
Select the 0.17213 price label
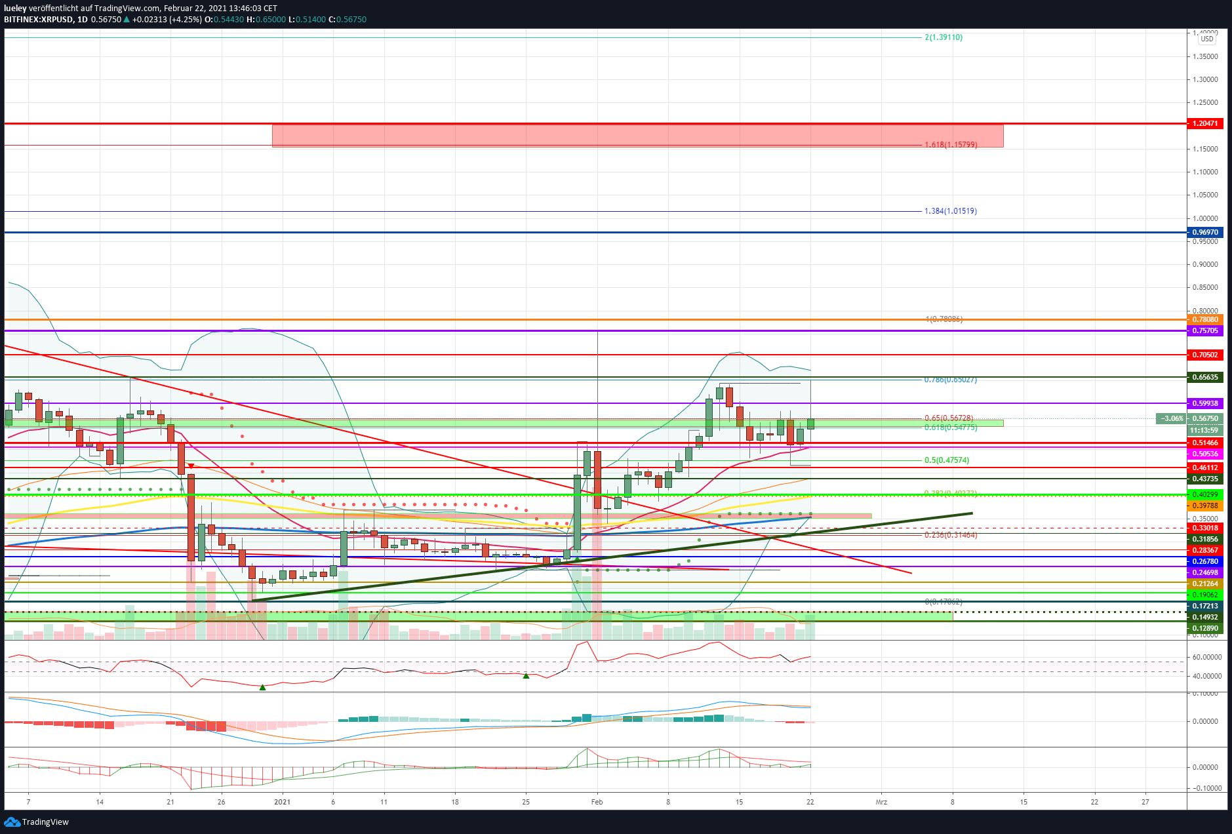[1205, 606]
